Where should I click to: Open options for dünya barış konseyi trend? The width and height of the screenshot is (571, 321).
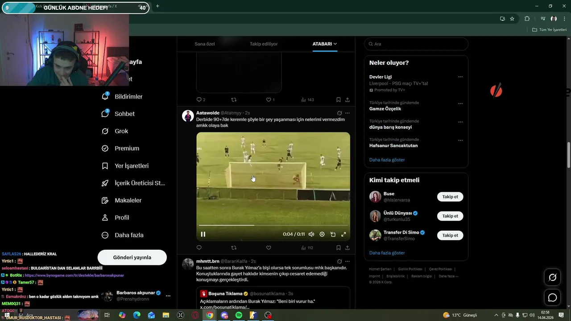tap(460, 122)
